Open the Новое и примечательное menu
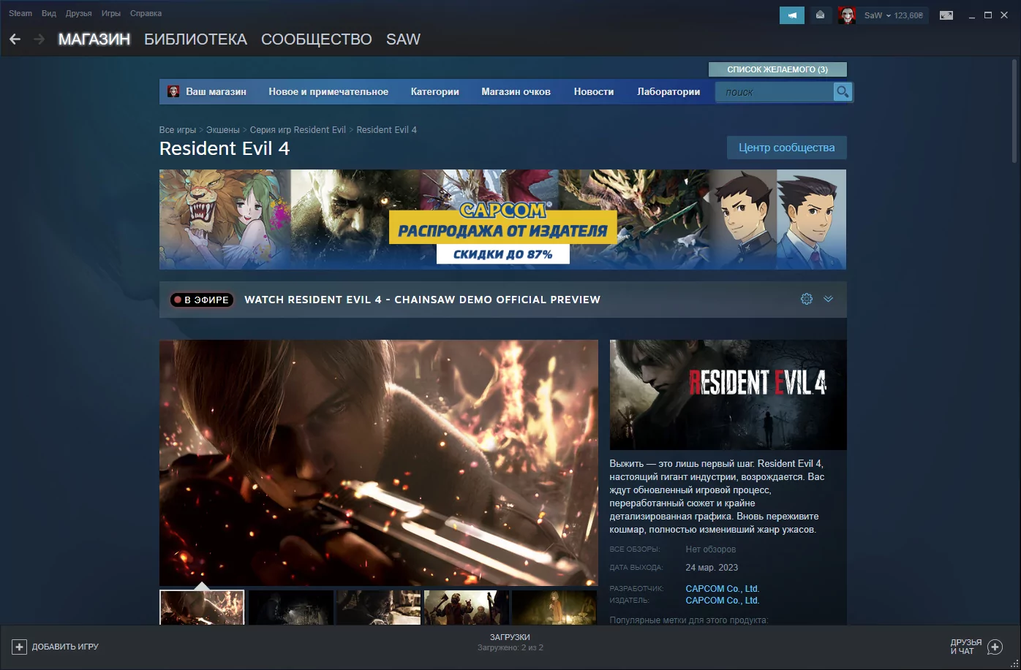 (328, 92)
